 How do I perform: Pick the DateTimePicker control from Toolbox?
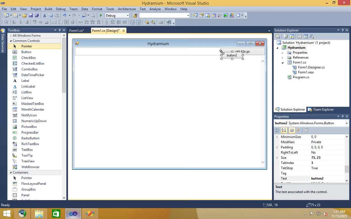click(x=34, y=75)
